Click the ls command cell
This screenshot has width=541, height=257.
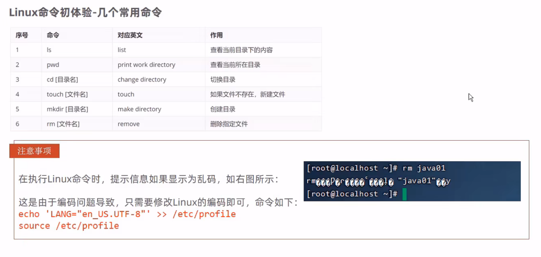point(49,50)
